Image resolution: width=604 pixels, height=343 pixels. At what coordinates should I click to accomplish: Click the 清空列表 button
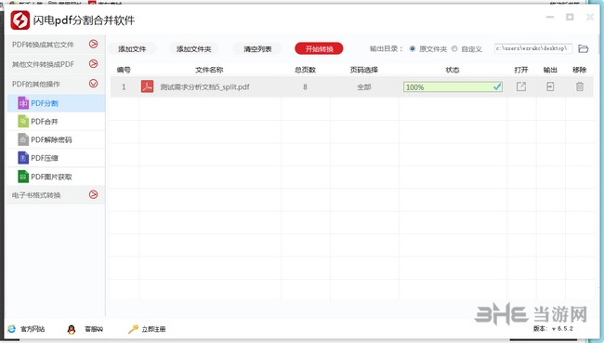coord(257,49)
